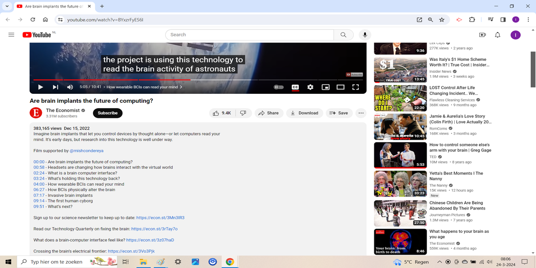Share the video
Screen dimensions: 536x268
coord(269,113)
